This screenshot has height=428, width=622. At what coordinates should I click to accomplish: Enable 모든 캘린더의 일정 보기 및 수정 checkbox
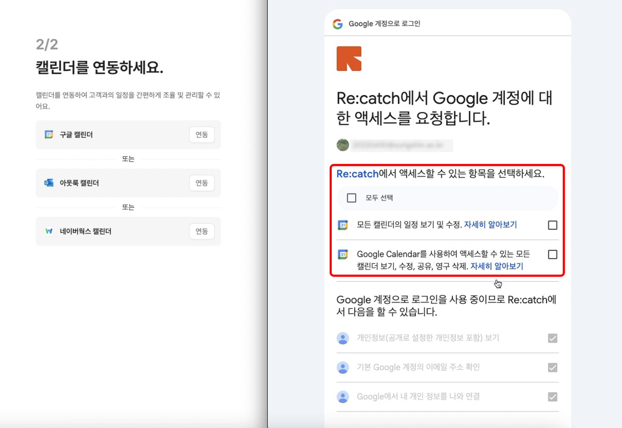point(553,225)
